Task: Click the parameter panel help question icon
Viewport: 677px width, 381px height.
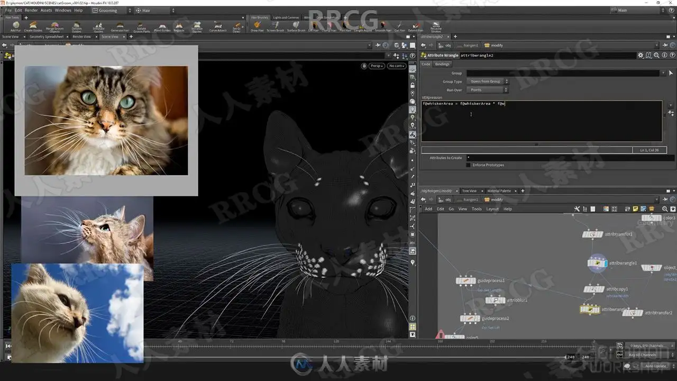Action: [672, 55]
